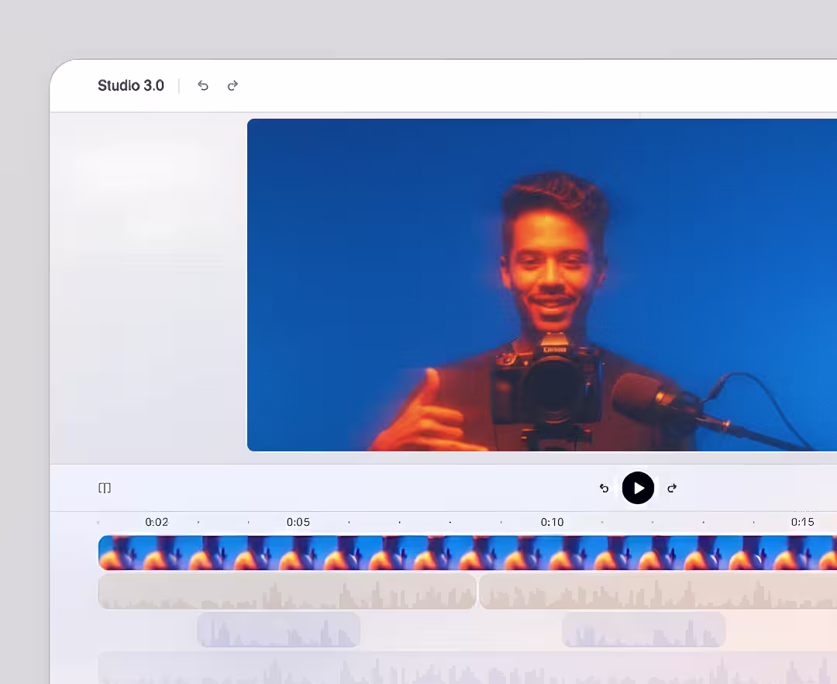Image resolution: width=837 pixels, height=684 pixels.
Task: Click the second music clip on the lower track
Action: (643, 630)
